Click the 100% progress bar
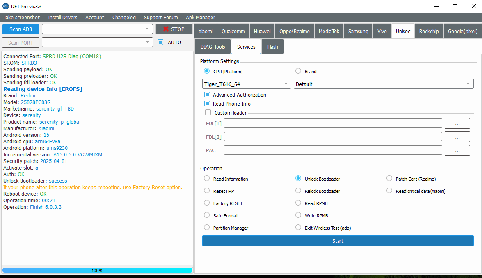Image resolution: width=482 pixels, height=278 pixels. [x=97, y=270]
